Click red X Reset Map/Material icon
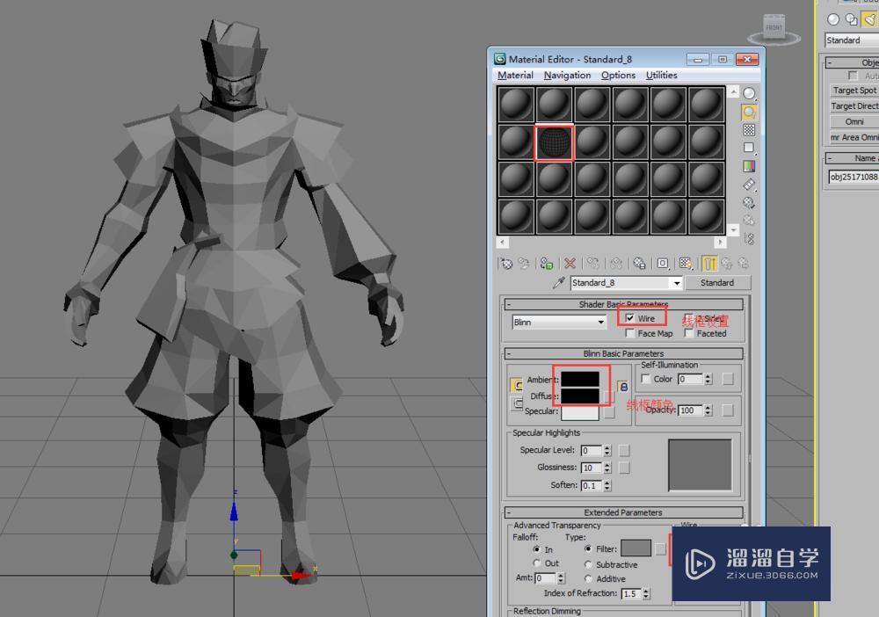This screenshot has width=879, height=617. coord(570,264)
